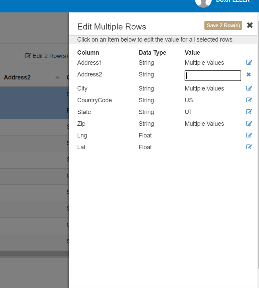Focus the Address2 value text field

[x=213, y=76]
